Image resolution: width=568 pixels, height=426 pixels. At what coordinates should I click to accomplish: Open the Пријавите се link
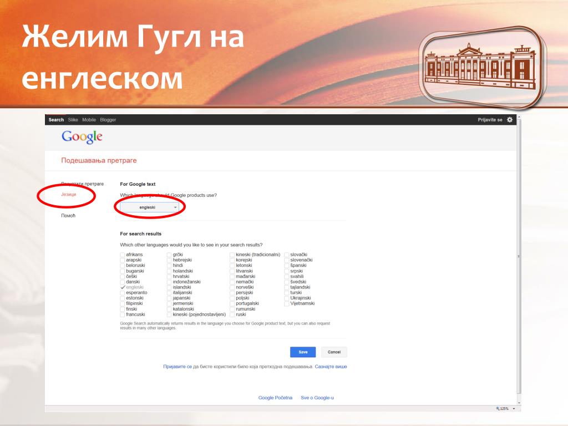pos(177,367)
